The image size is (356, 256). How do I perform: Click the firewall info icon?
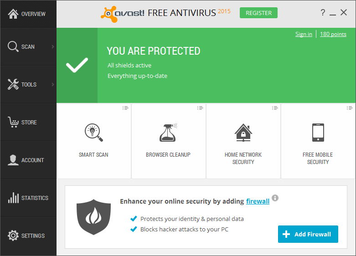[275, 199]
